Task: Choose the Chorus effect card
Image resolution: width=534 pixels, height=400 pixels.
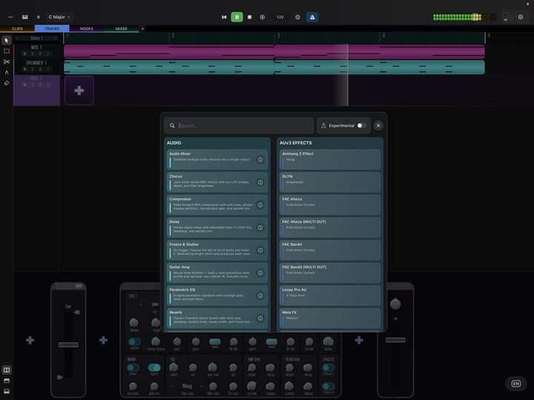Action: tap(217, 182)
